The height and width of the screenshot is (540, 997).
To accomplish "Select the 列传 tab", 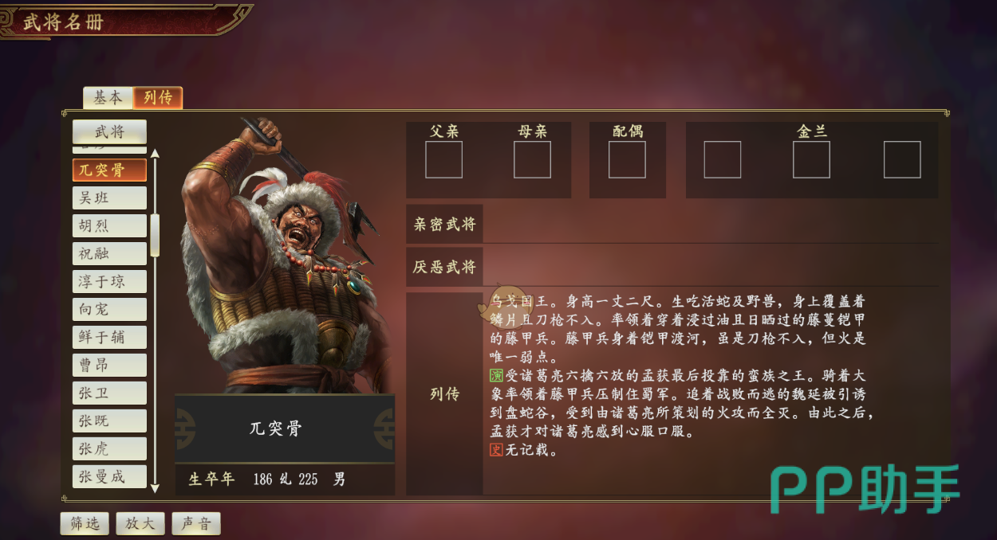I will point(158,97).
